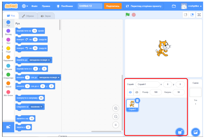The image size is (205, 140).
Task: Open the choose sprite cat button
Action: coord(179,132)
